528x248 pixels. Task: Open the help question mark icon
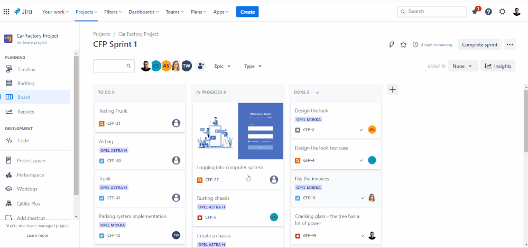click(x=488, y=12)
